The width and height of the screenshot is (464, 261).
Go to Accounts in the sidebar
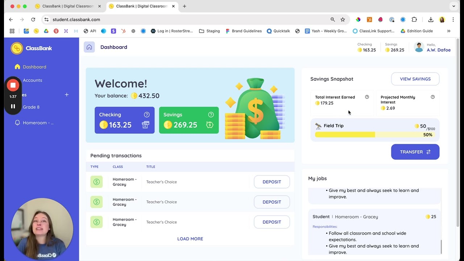pyautogui.click(x=32, y=80)
